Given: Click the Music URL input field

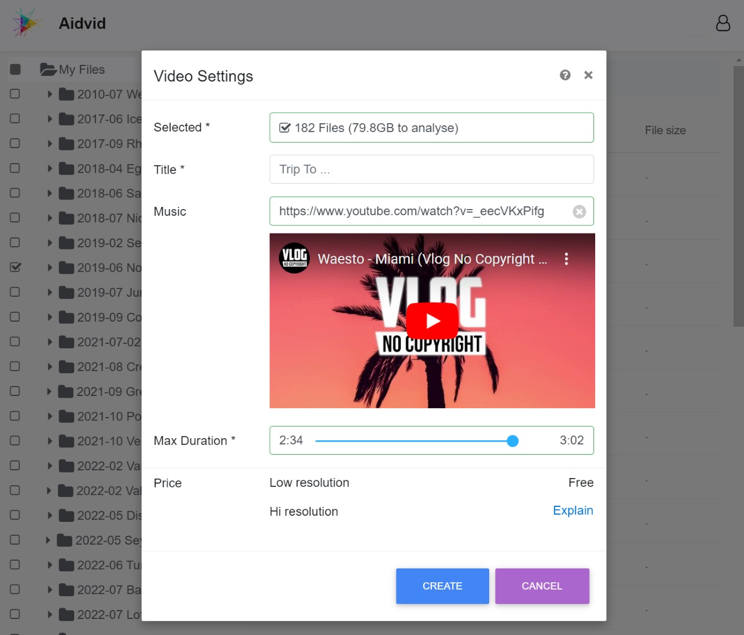Looking at the screenshot, I should click(x=431, y=211).
